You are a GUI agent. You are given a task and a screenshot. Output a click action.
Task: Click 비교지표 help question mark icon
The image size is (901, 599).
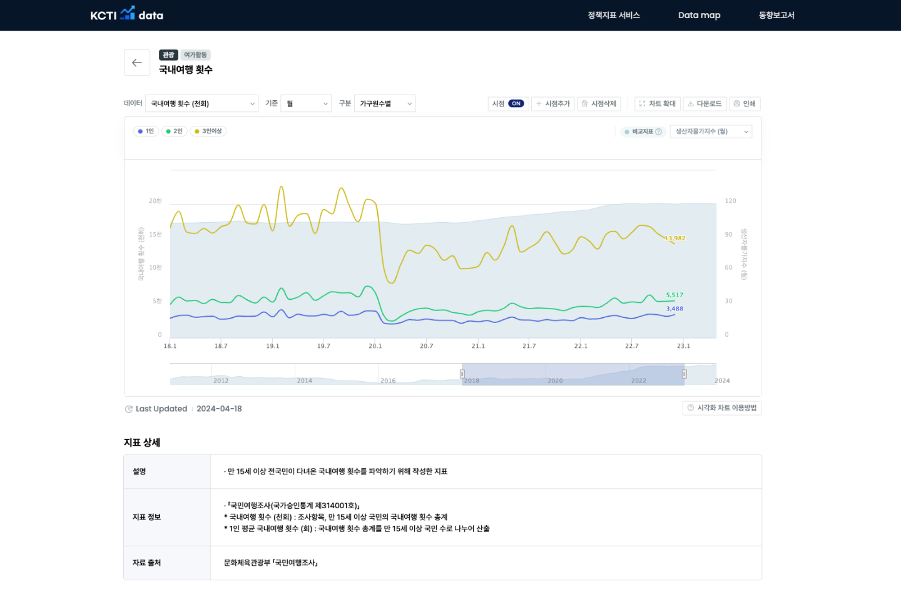click(658, 132)
